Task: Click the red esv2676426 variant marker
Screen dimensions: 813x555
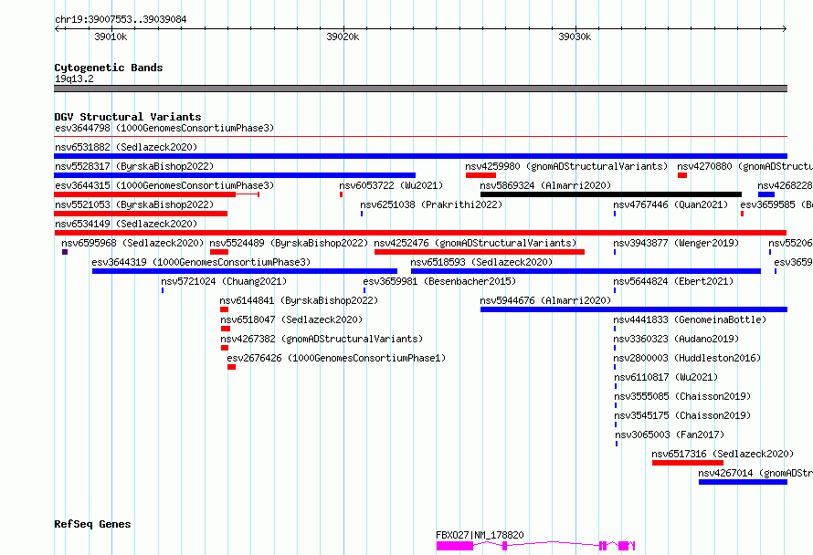Action: click(231, 367)
